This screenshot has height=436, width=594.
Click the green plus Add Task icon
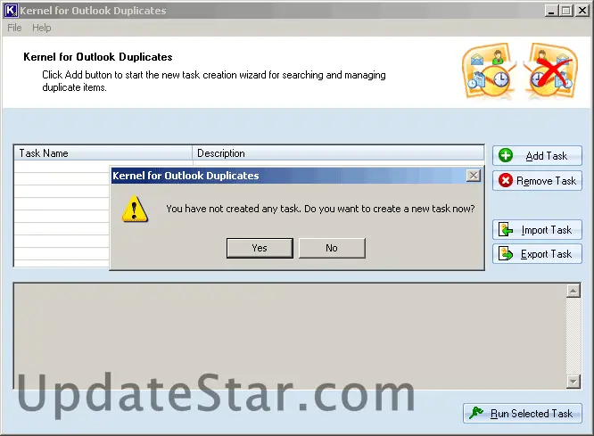click(506, 155)
